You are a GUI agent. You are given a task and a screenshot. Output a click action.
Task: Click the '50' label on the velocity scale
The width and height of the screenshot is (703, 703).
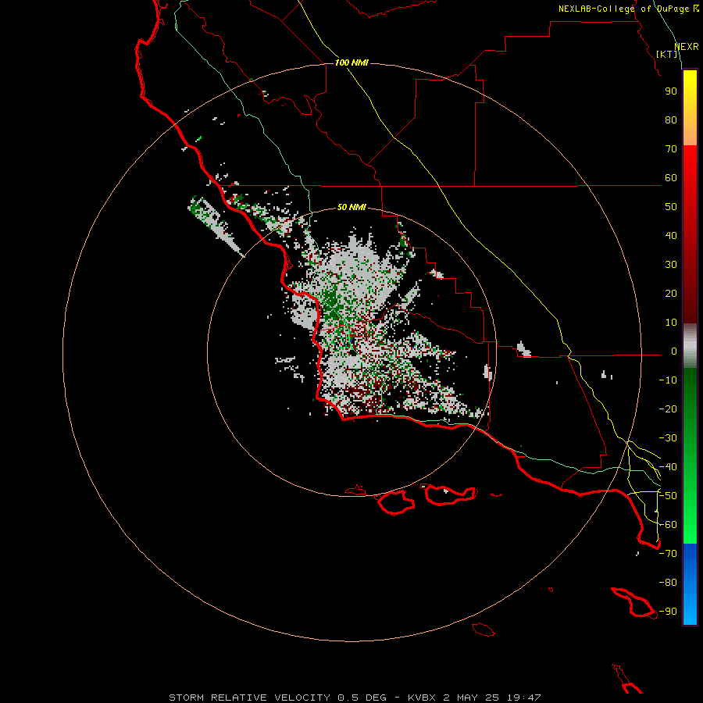click(x=671, y=207)
